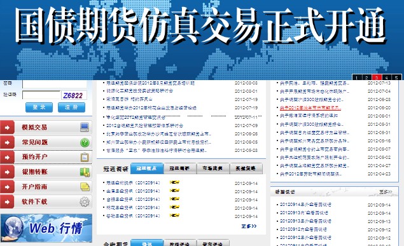Open the news item dated 2012-06-26
The width and height of the screenshot is (404, 246).
[158, 134]
